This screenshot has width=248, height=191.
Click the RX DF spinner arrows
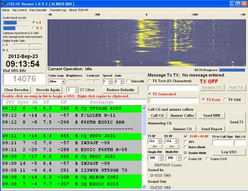click(x=177, y=141)
